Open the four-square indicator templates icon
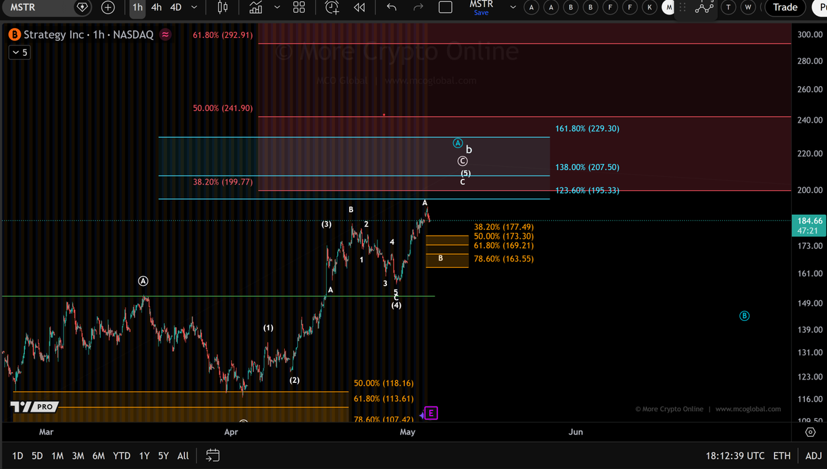Screen dimensions: 827x469 pyautogui.click(x=299, y=8)
